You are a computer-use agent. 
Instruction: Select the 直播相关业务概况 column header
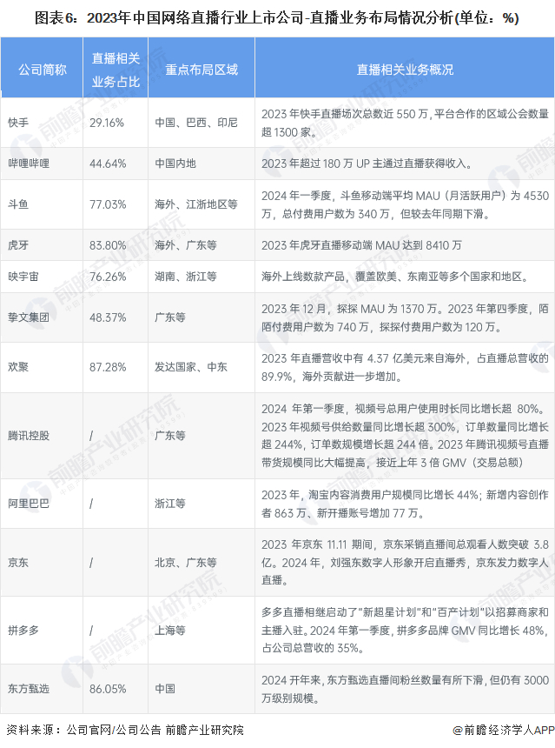[x=405, y=70]
